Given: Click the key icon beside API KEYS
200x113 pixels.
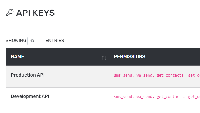Looking at the screenshot, I should coord(10,13).
